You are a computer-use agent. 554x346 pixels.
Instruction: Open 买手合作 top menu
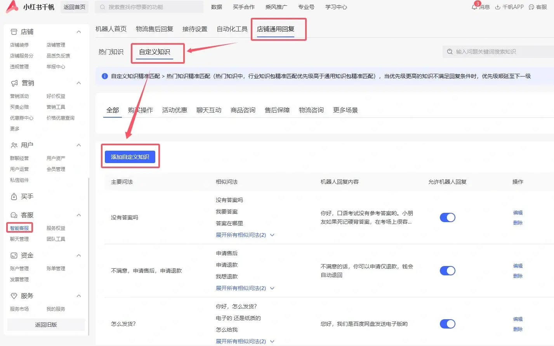coord(244,7)
